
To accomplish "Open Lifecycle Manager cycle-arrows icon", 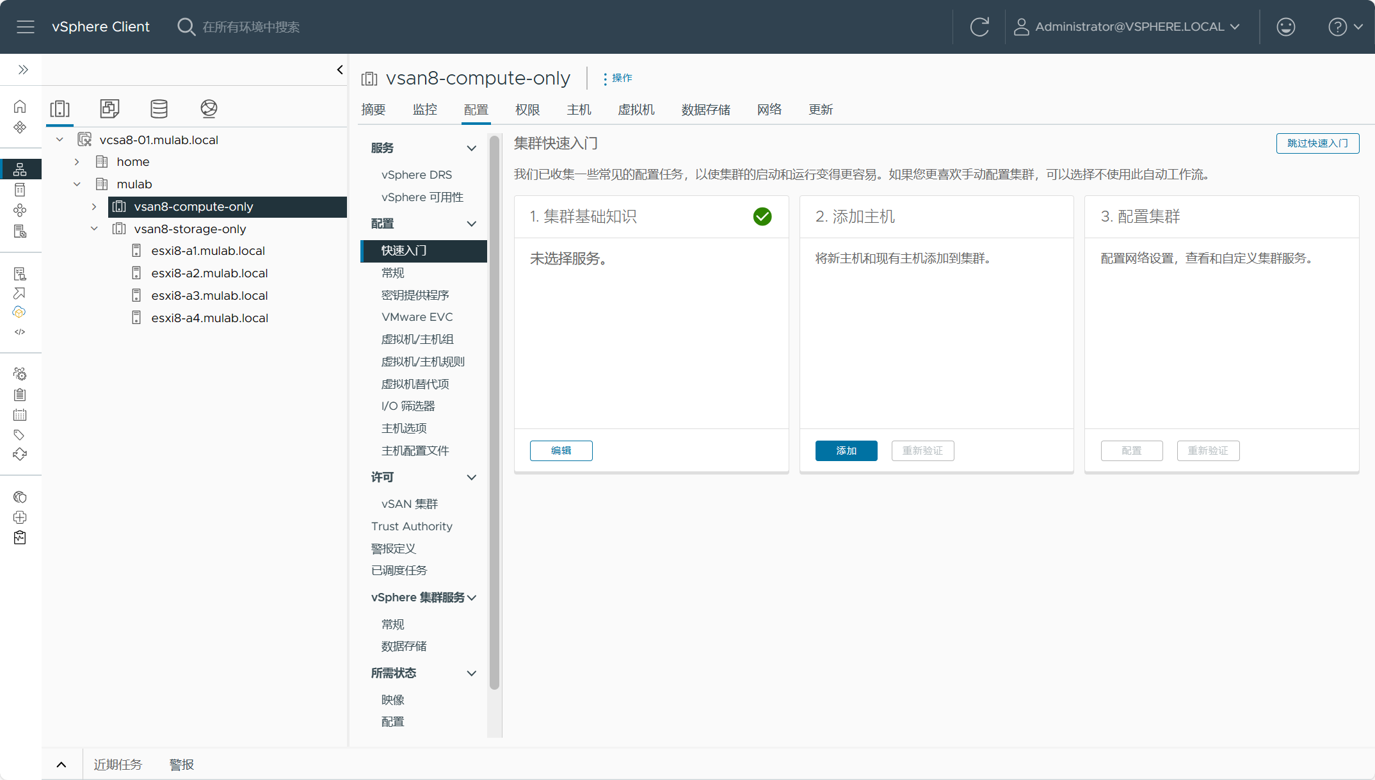I will 20,455.
